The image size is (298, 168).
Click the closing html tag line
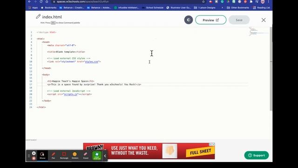(41, 107)
